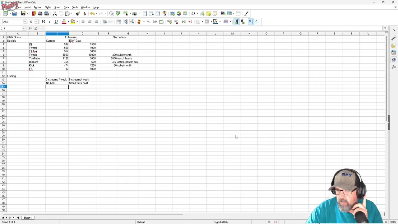
Task: Open the Paste options dropdown arrow
Action: pyautogui.click(x=72, y=13)
